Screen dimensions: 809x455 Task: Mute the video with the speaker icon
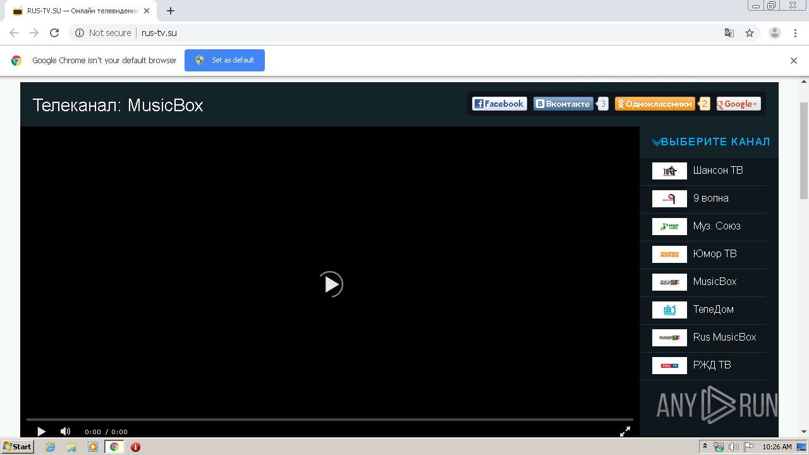coord(65,432)
